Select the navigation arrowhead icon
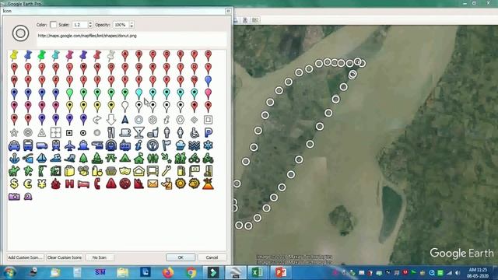The image size is (498, 280). coord(124,120)
